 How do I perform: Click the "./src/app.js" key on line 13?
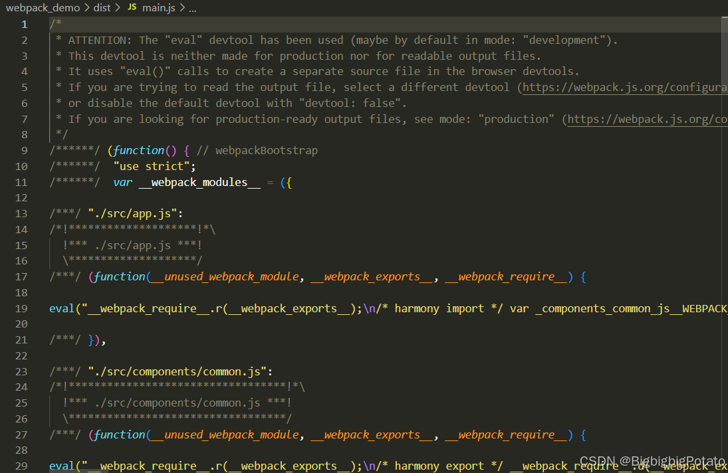point(132,213)
